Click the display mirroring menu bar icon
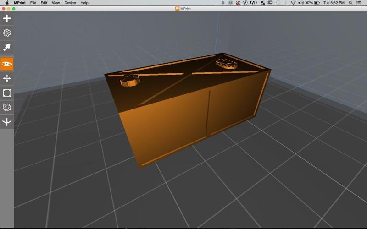 click(x=270, y=3)
